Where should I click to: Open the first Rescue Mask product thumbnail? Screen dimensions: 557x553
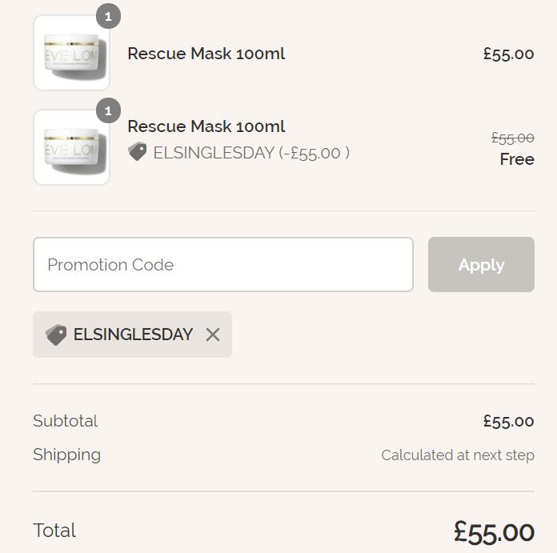click(71, 53)
